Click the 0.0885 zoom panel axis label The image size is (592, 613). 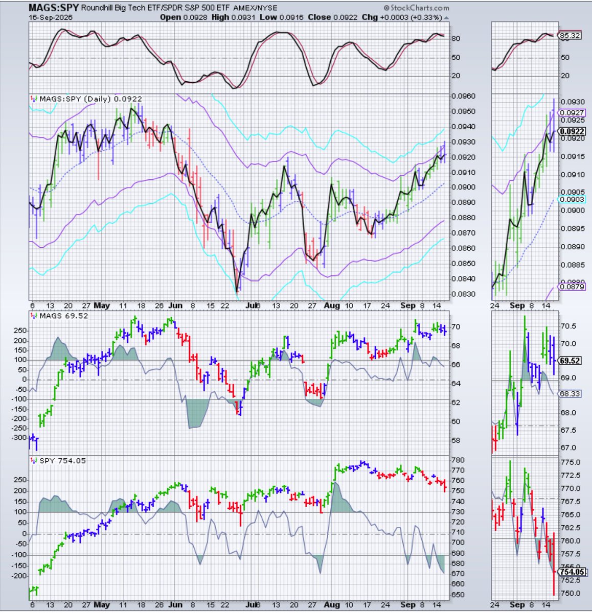click(572, 265)
